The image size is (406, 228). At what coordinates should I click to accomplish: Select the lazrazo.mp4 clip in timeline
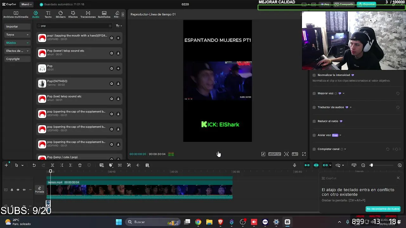click(140, 189)
